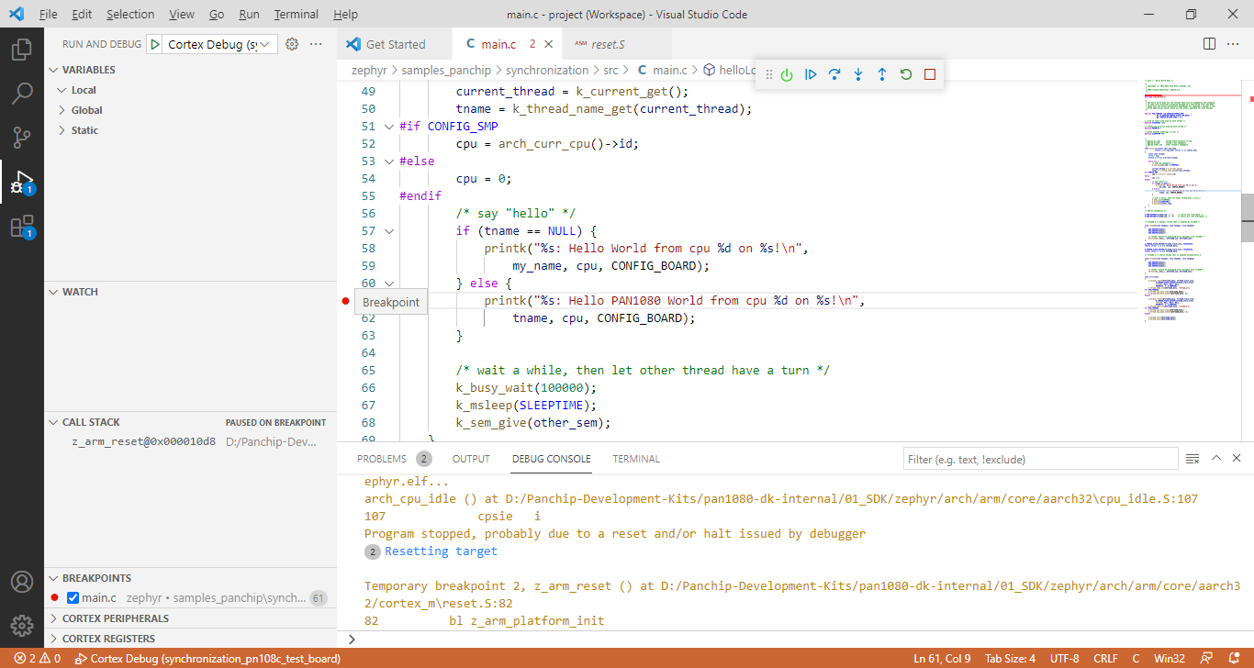Open launch.json via gear icon
Image resolution: width=1254 pixels, height=668 pixels.
pyautogui.click(x=292, y=44)
